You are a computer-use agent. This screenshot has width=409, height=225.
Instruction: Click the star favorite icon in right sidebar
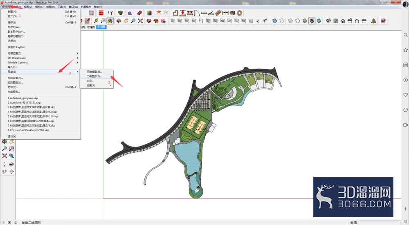pos(405,50)
